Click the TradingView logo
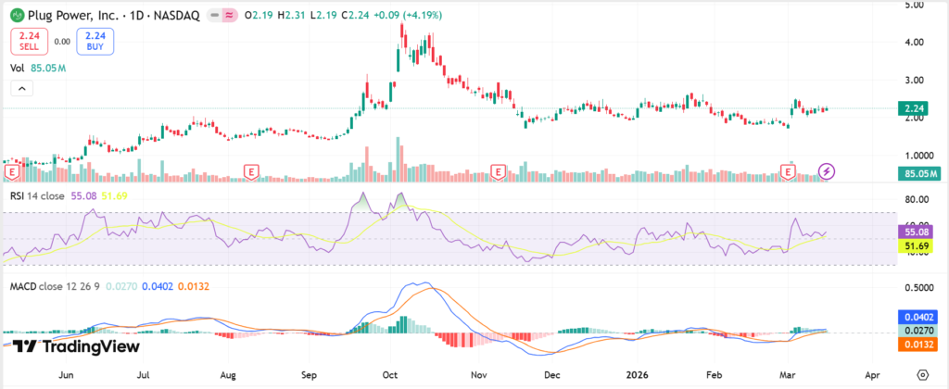The image size is (949, 389). click(x=77, y=346)
